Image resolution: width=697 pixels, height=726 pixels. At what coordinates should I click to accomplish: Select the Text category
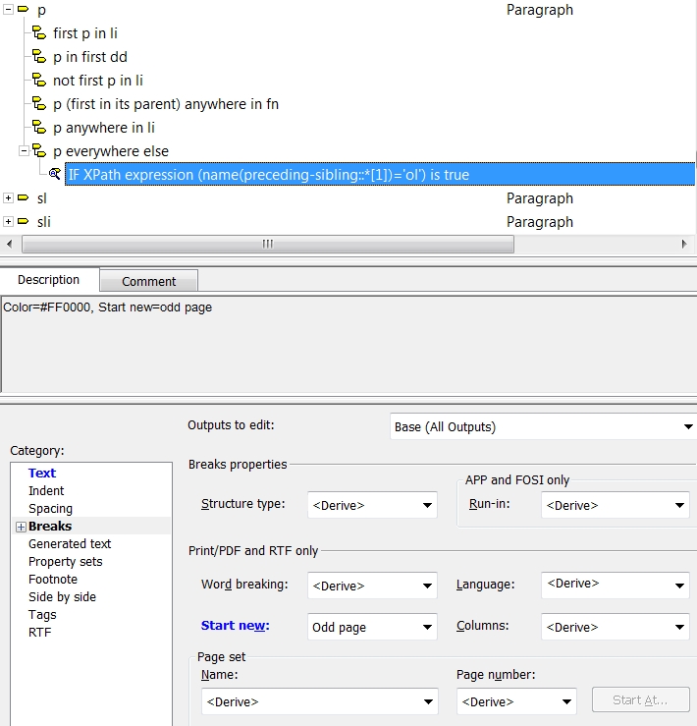click(x=41, y=474)
